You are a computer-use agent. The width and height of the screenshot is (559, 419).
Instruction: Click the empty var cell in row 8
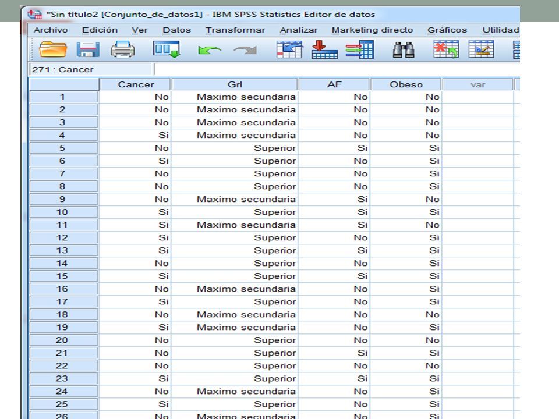[x=477, y=187]
